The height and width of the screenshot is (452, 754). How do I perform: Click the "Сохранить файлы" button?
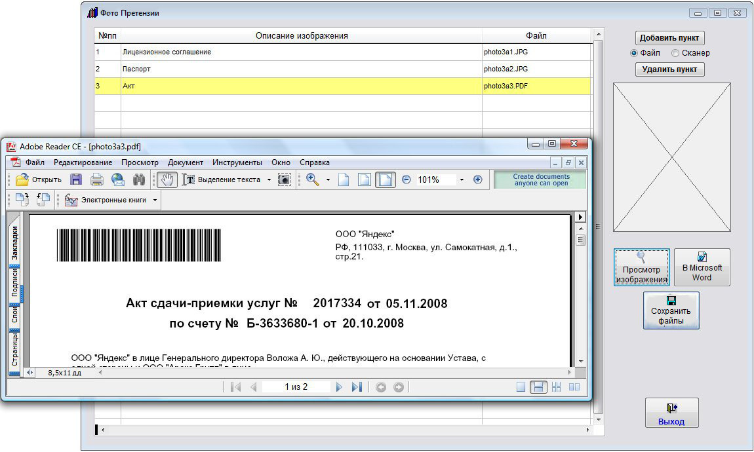coord(671,311)
